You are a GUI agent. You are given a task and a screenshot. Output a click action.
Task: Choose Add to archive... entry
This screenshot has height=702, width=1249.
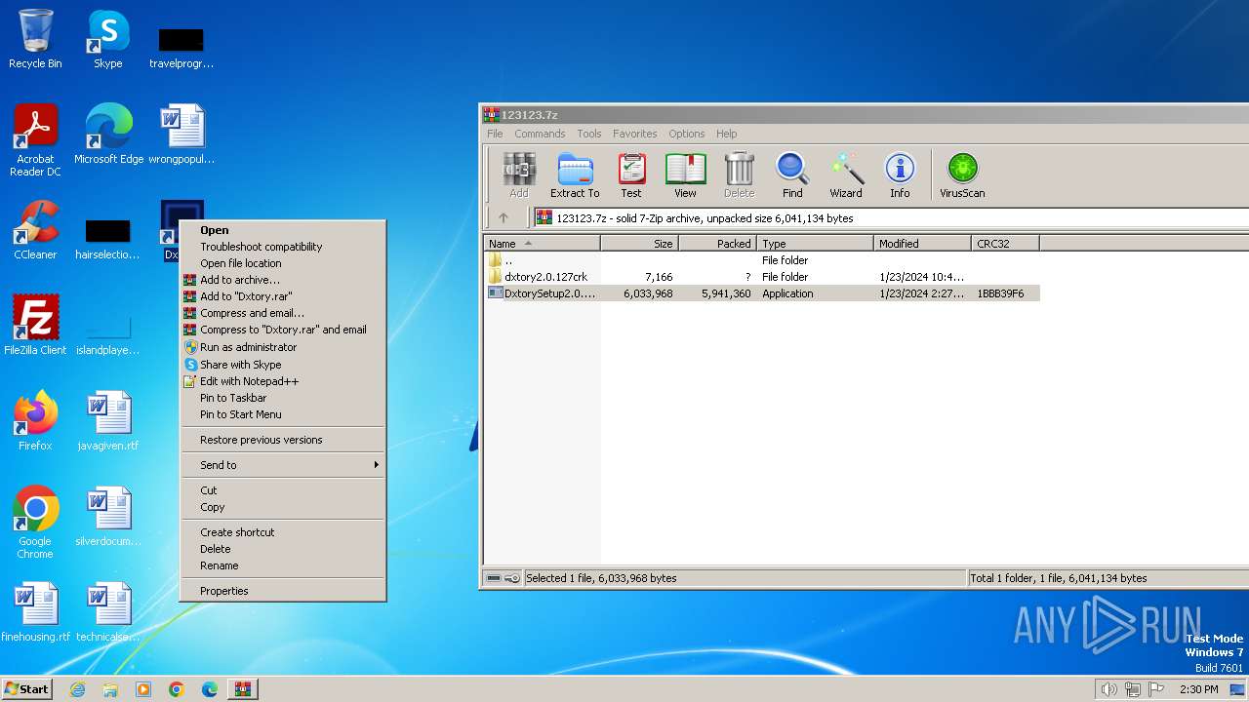point(284,280)
